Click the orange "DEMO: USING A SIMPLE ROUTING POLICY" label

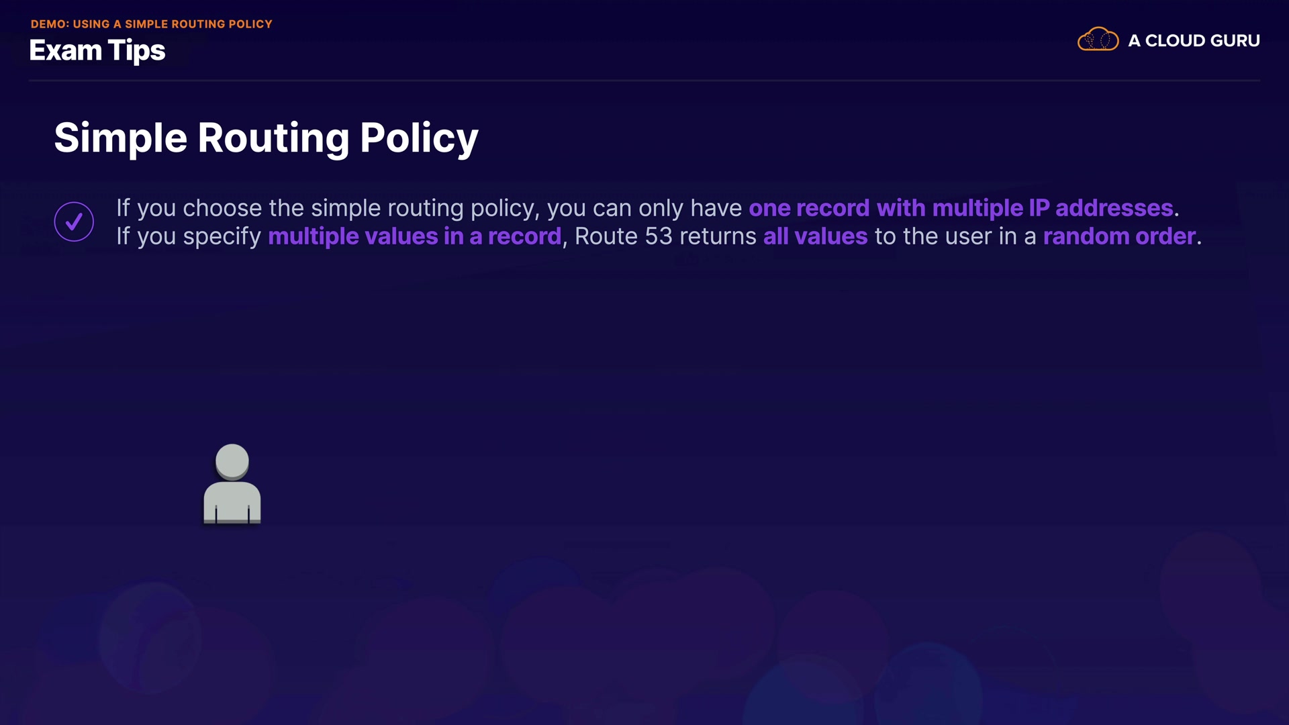pos(152,24)
